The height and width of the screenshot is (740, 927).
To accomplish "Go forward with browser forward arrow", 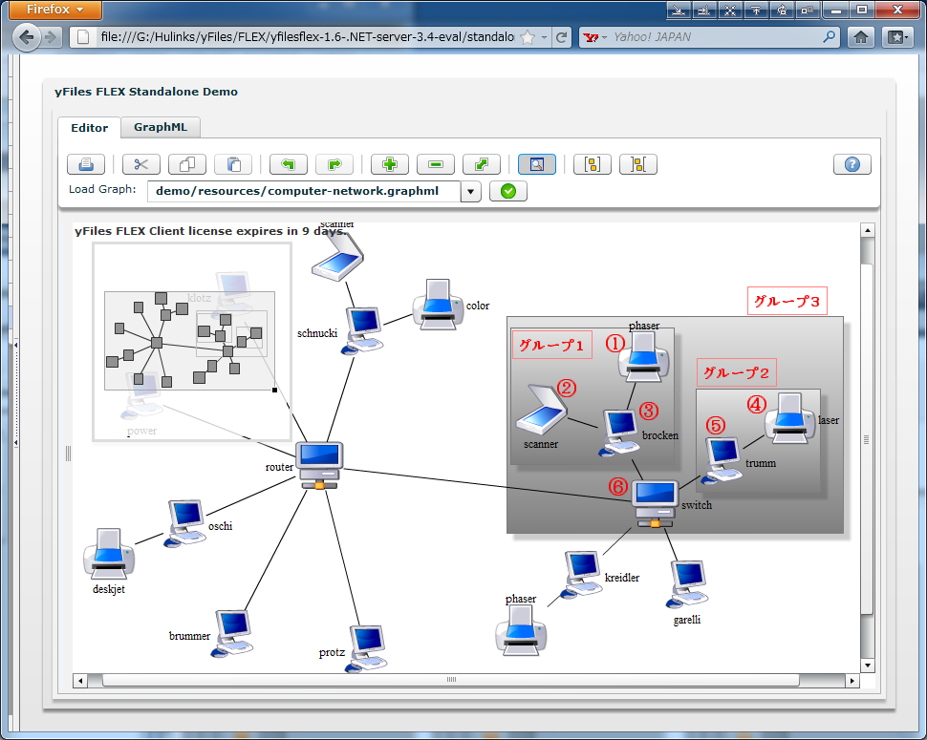I will pos(51,37).
